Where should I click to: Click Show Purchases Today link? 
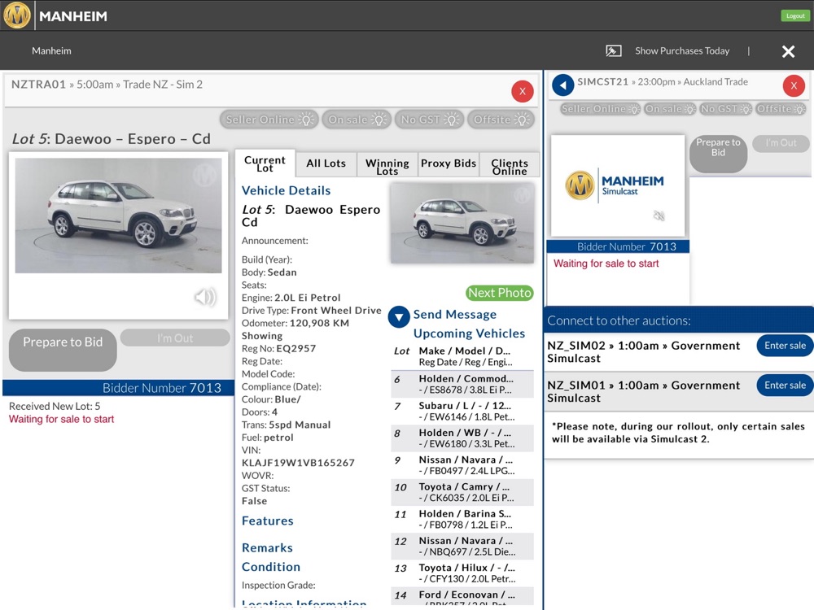coord(682,50)
